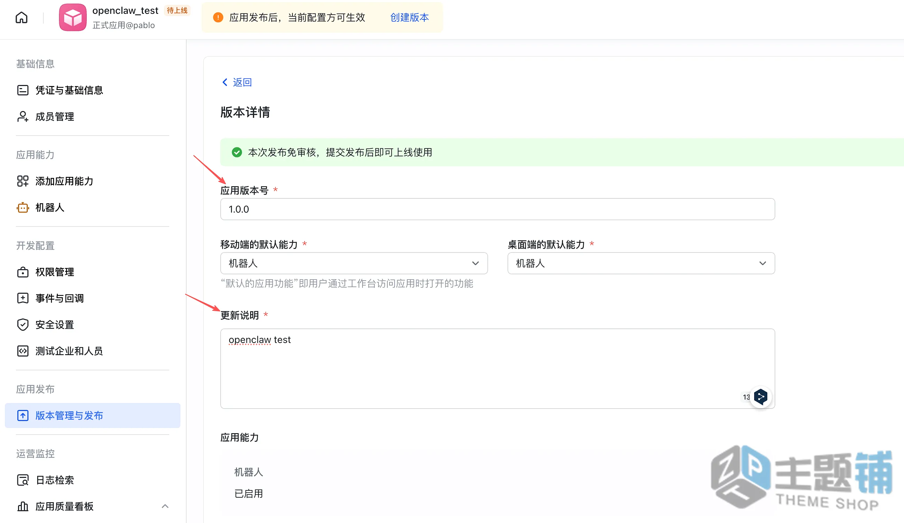The width and height of the screenshot is (904, 523).
Task: Click the mobile dropdown chevron arrow
Action: click(476, 263)
